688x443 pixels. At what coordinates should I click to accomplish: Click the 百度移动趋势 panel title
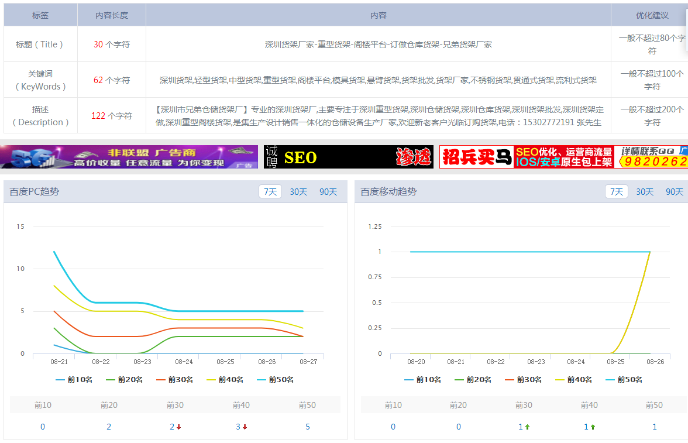pyautogui.click(x=388, y=192)
